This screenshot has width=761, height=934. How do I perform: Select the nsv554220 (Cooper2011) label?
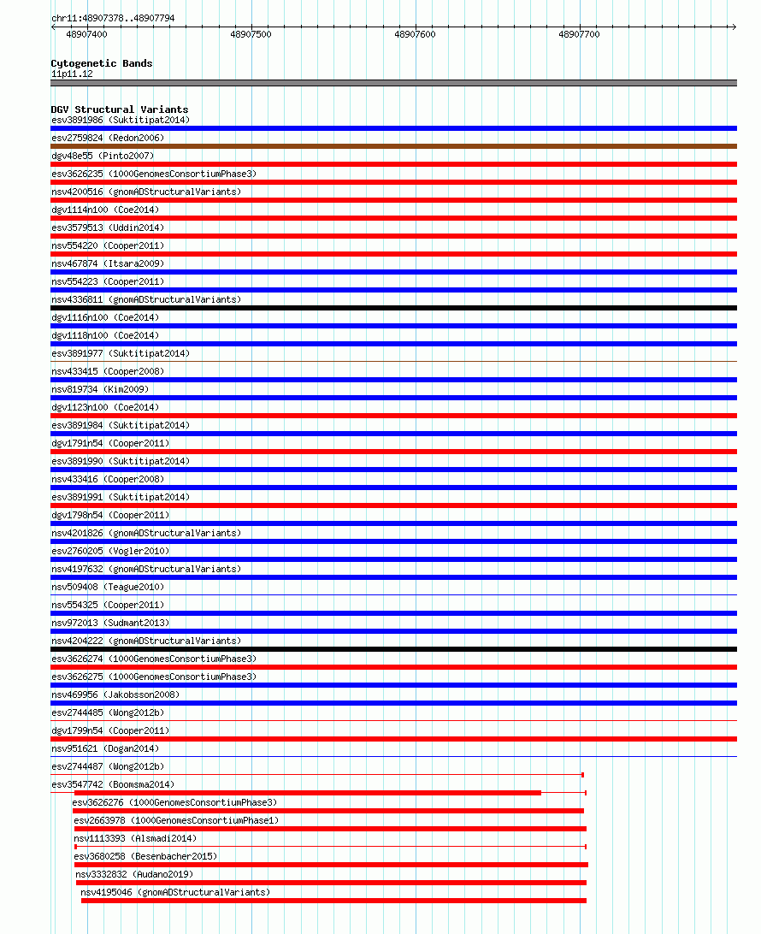pos(108,245)
